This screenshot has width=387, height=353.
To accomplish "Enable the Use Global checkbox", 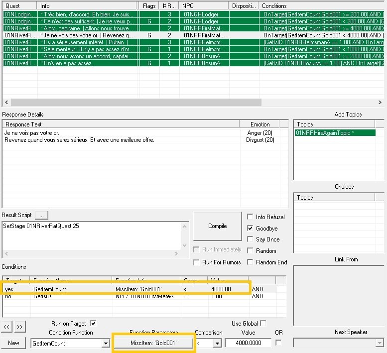I will 263,323.
